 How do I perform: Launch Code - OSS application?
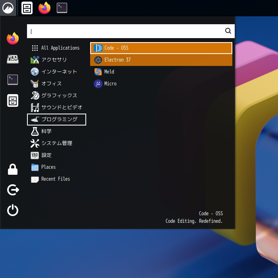161,48
